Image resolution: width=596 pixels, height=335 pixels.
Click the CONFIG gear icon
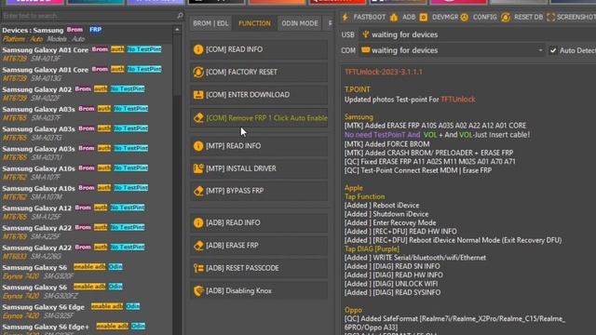tap(464, 17)
